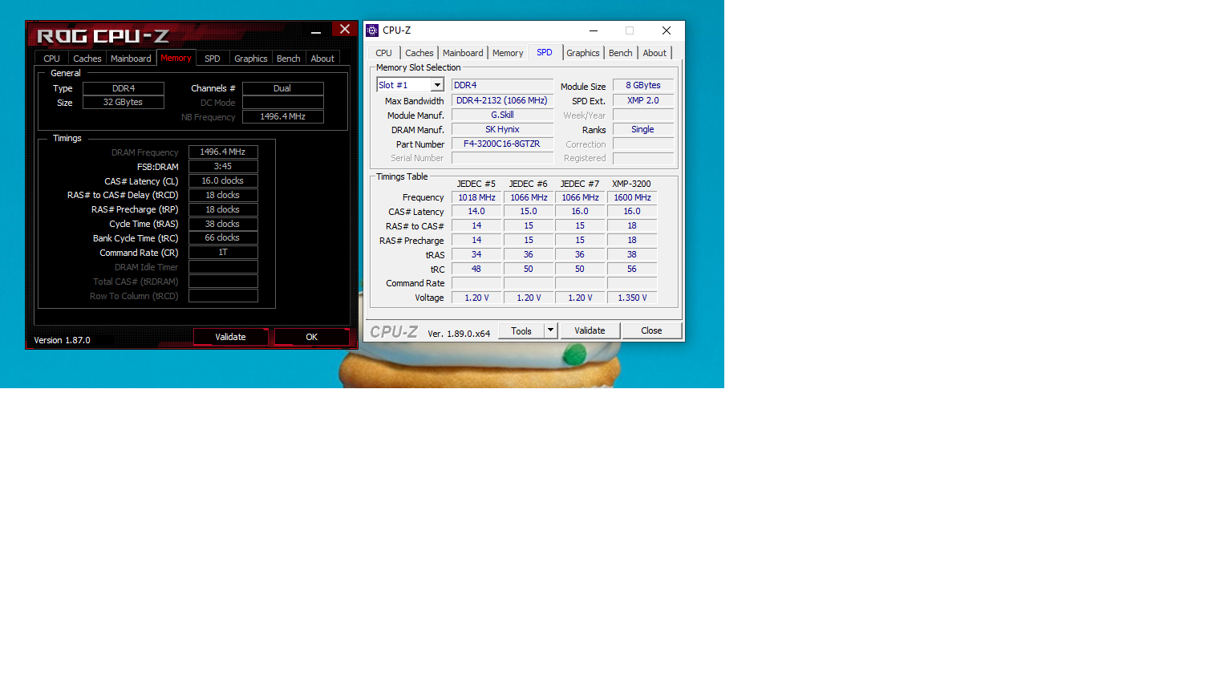This screenshot has width=1232, height=693.
Task: Click FSB:DRAM 3:45 value
Action: 223,167
